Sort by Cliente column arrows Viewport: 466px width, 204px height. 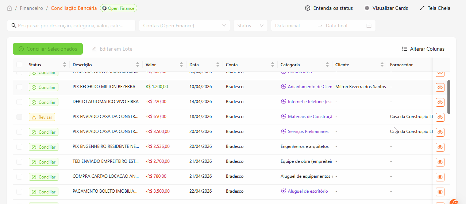tap(382, 65)
